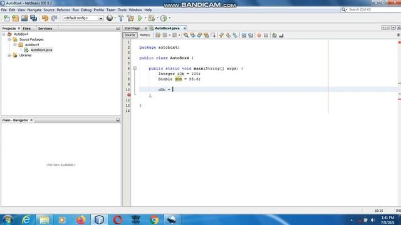This screenshot has height=225, width=401.
Task: Open the editor document list dropdown arrow
Action: 393,27
